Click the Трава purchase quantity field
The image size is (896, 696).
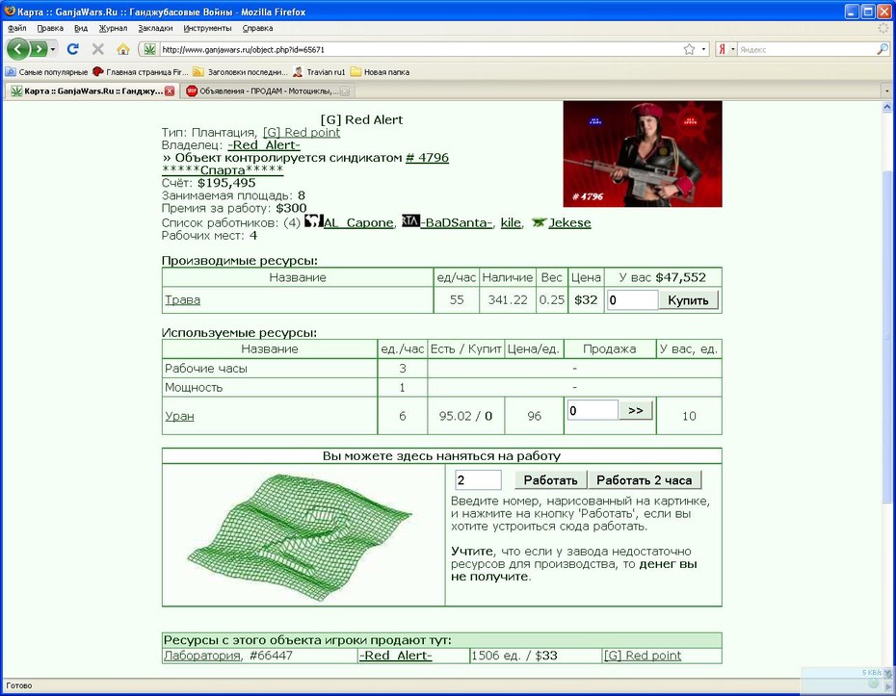point(632,299)
